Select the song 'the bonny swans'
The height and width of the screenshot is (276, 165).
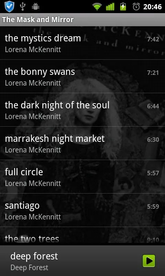tap(82, 76)
